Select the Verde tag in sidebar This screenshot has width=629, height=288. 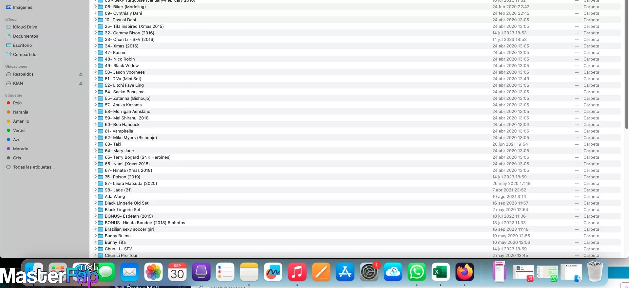(19, 130)
